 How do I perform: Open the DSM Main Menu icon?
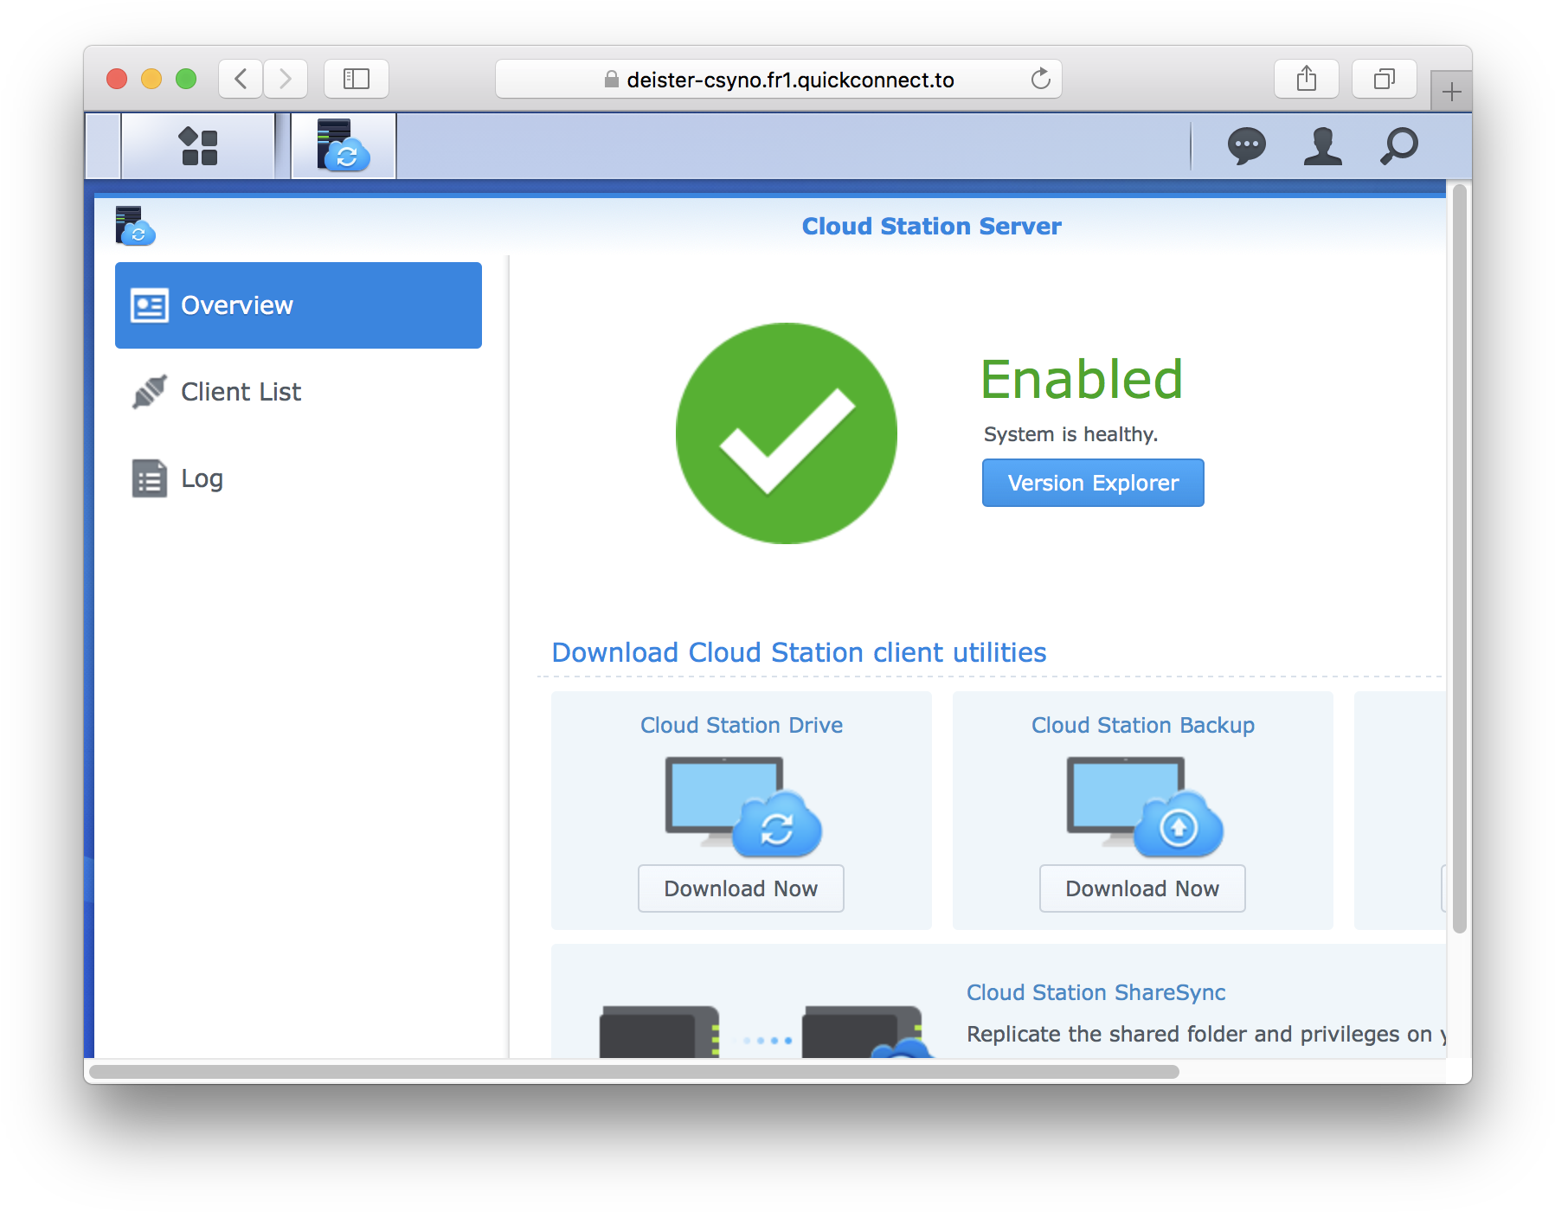pos(198,145)
